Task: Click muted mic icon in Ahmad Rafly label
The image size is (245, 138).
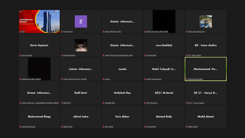Action: (145, 127)
